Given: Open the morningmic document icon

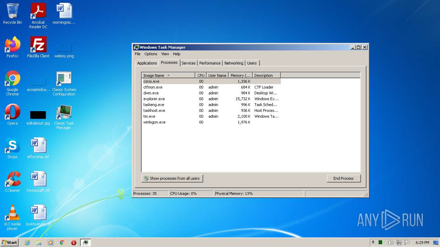Looking at the screenshot, I should click(x=64, y=14).
